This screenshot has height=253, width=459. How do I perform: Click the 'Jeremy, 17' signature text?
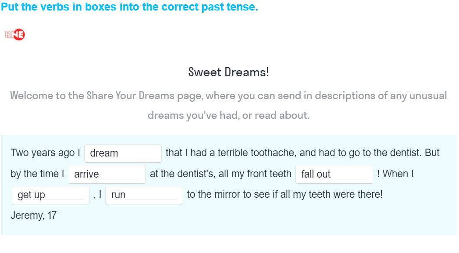coord(33,215)
